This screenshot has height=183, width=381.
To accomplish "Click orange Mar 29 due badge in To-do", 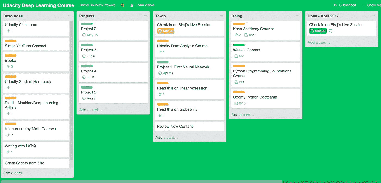I will pyautogui.click(x=166, y=31).
